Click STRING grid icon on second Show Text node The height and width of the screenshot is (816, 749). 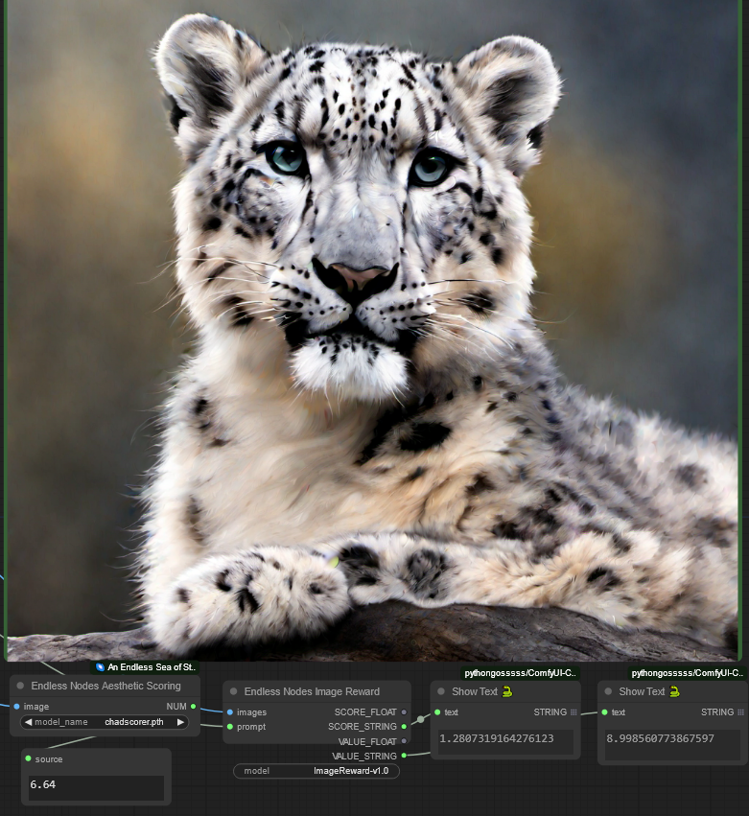tap(740, 712)
